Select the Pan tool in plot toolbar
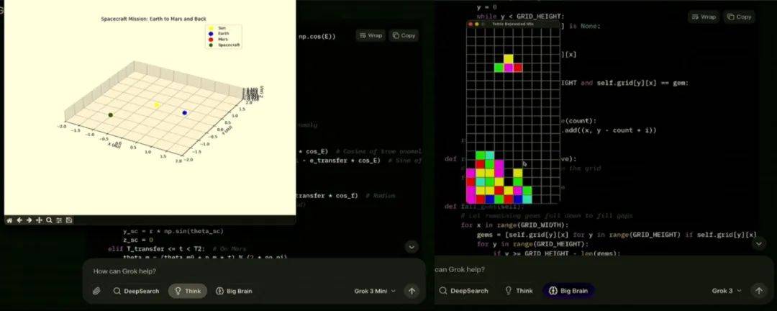777x311 pixels. 39,220
